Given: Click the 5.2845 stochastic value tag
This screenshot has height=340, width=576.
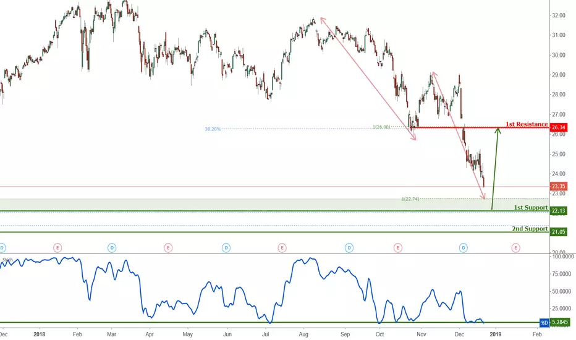Looking at the screenshot, I should point(560,322).
